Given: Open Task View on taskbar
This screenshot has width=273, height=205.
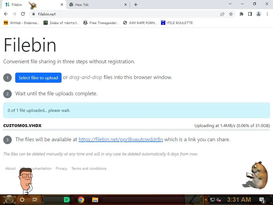Looking at the screenshot, I should point(35,200).
